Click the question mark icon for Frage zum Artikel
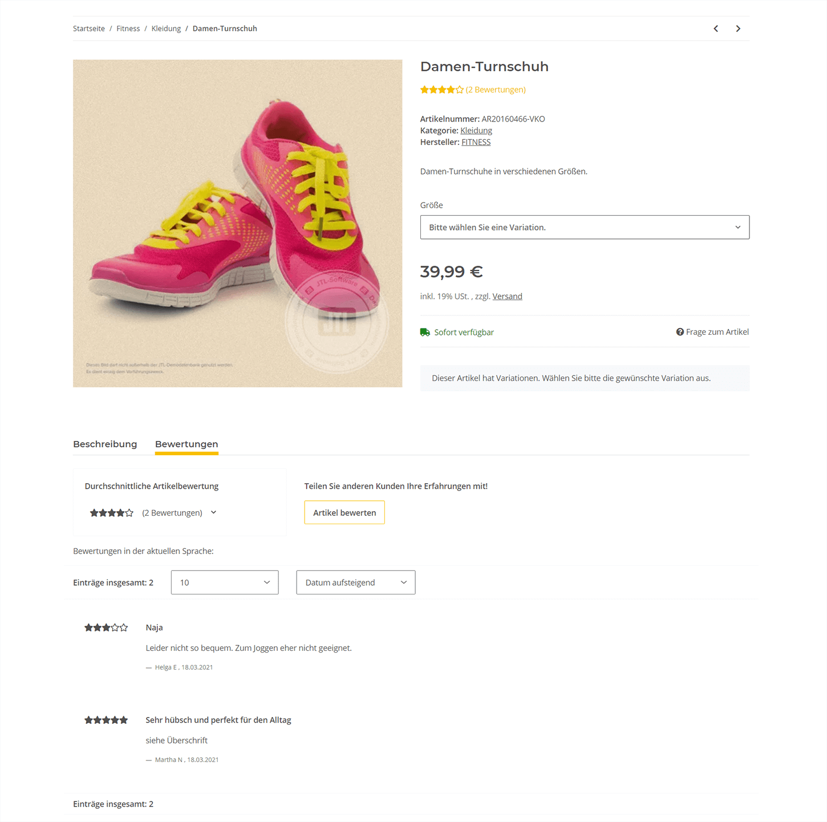Screen dimensions: 827x822 pos(680,332)
